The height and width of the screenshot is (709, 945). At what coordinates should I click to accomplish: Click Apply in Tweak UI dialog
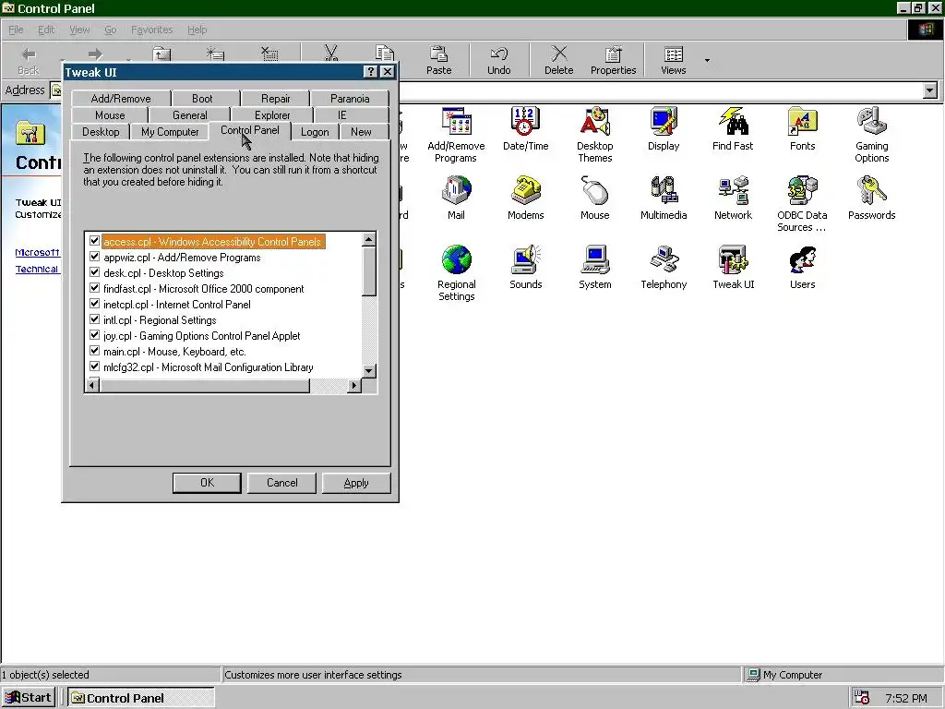point(356,483)
